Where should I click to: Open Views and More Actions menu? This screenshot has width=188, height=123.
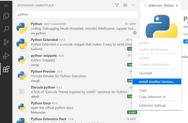click(x=133, y=5)
